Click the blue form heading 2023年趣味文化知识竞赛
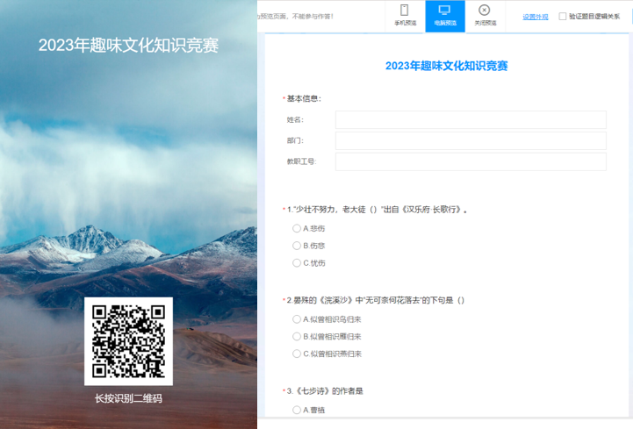The height and width of the screenshot is (429, 633). pos(446,66)
